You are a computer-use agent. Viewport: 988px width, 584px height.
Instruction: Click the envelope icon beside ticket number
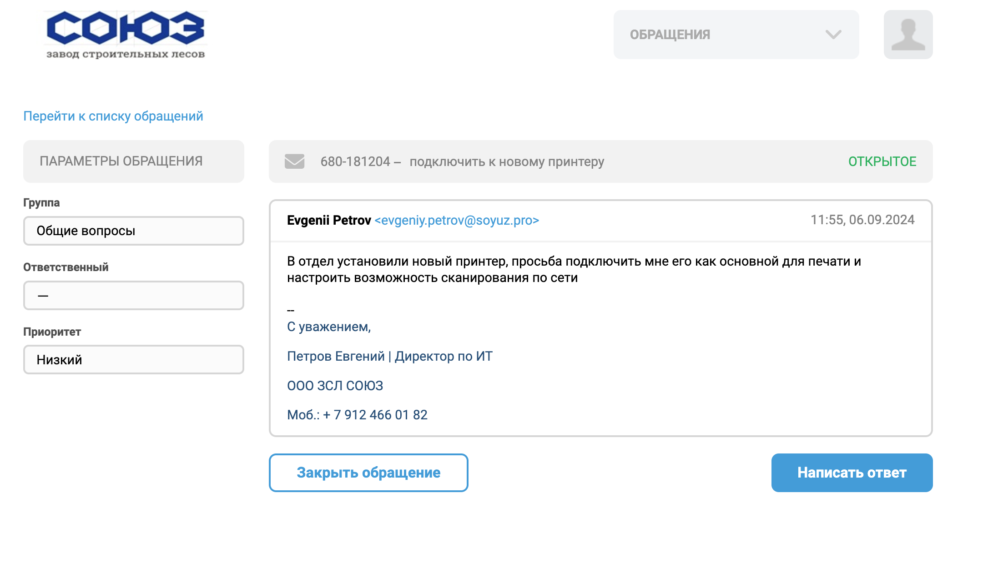[x=294, y=161]
